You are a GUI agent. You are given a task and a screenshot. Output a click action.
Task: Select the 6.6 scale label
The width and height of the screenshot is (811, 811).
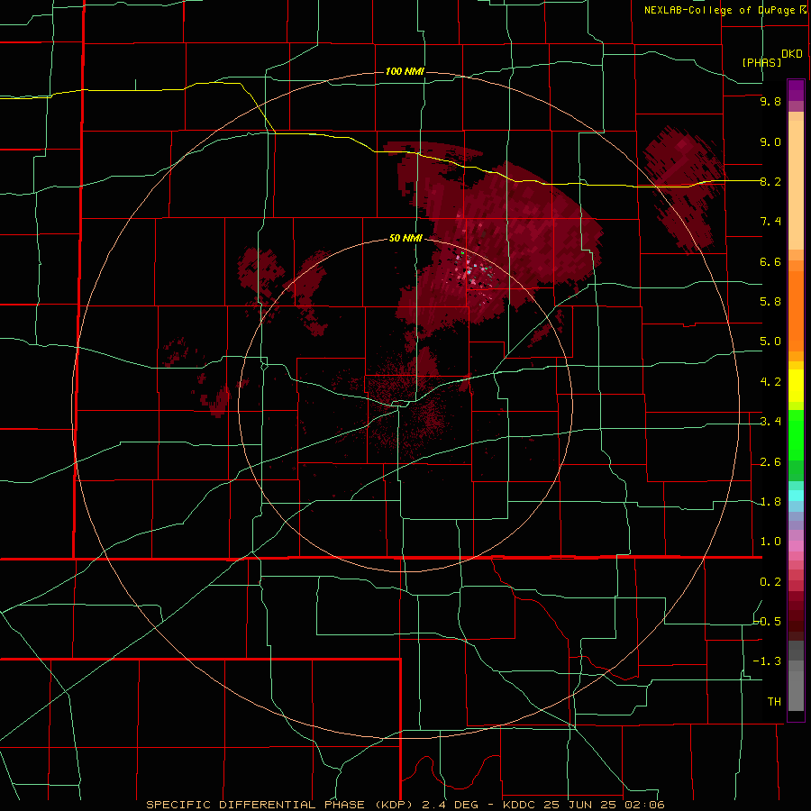pos(770,261)
